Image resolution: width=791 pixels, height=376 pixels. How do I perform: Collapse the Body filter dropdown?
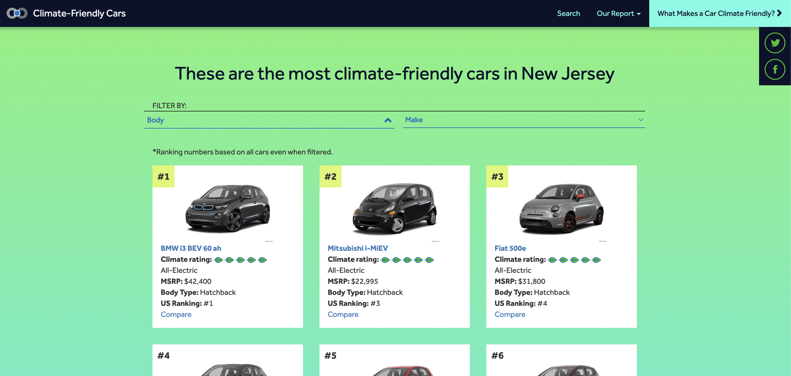point(269,120)
